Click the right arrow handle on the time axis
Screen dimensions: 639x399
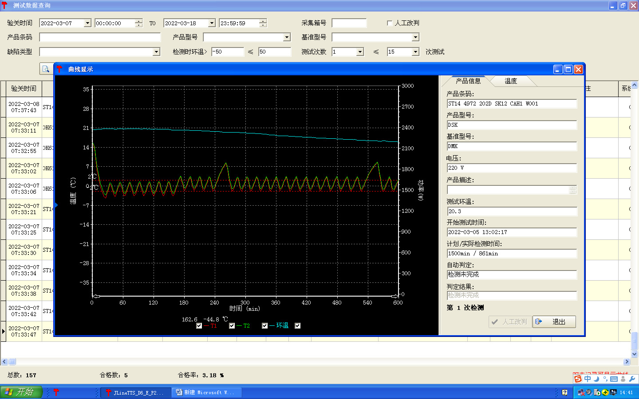[394, 296]
